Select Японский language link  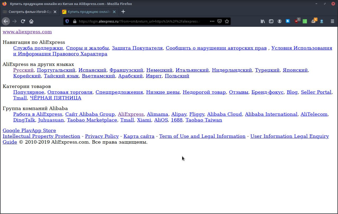295,70
